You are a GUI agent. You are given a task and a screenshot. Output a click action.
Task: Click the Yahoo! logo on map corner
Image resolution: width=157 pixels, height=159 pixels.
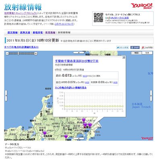pyautogui.click(x=147, y=138)
